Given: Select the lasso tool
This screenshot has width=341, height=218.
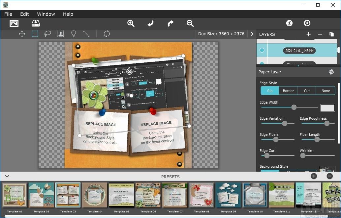Looking at the screenshot, I should click(x=47, y=34).
